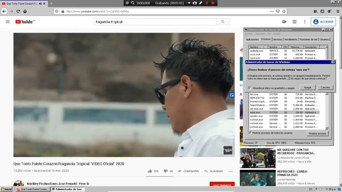Switch to the Servicios tab

pos(277,39)
